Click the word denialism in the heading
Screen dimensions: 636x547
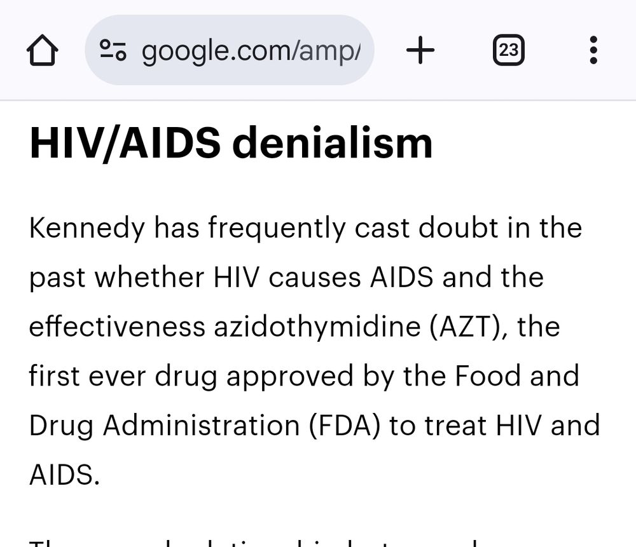coord(333,143)
